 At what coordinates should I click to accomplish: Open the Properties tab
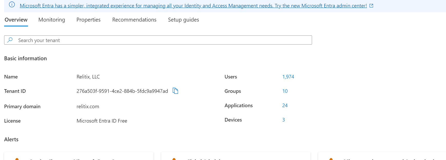[89, 20]
